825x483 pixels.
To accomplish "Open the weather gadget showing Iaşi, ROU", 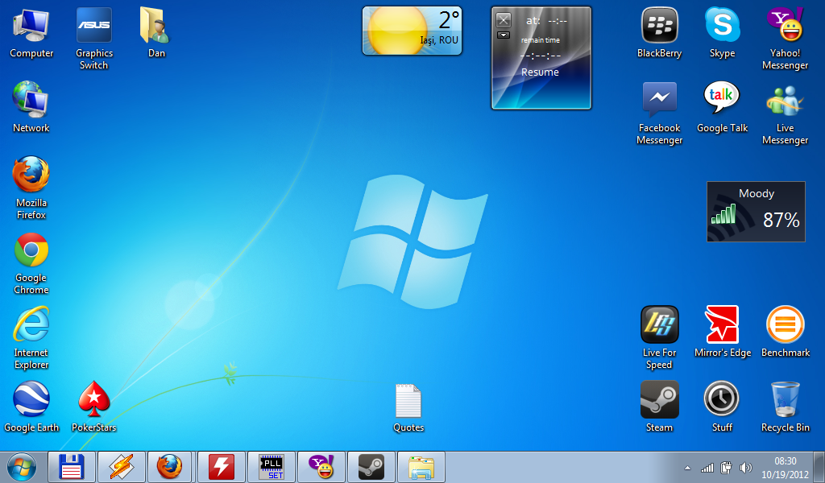I will pos(412,31).
